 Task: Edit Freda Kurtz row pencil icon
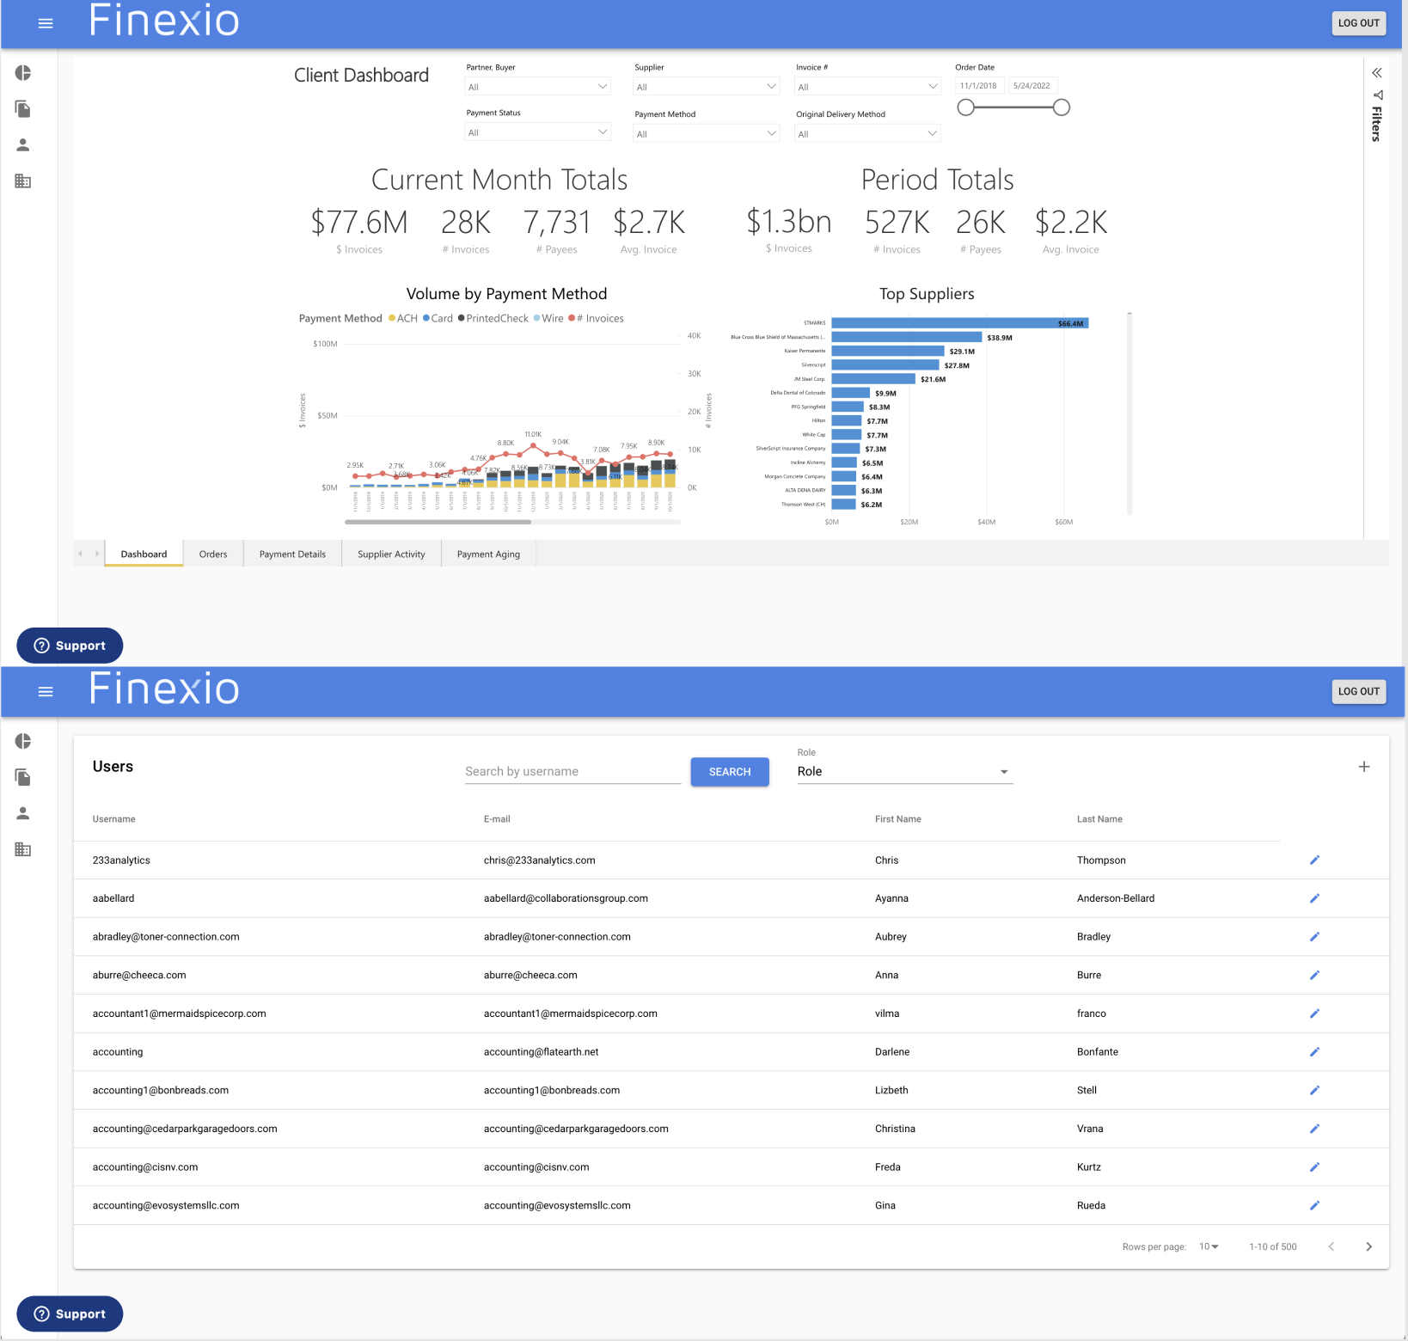click(1314, 1167)
